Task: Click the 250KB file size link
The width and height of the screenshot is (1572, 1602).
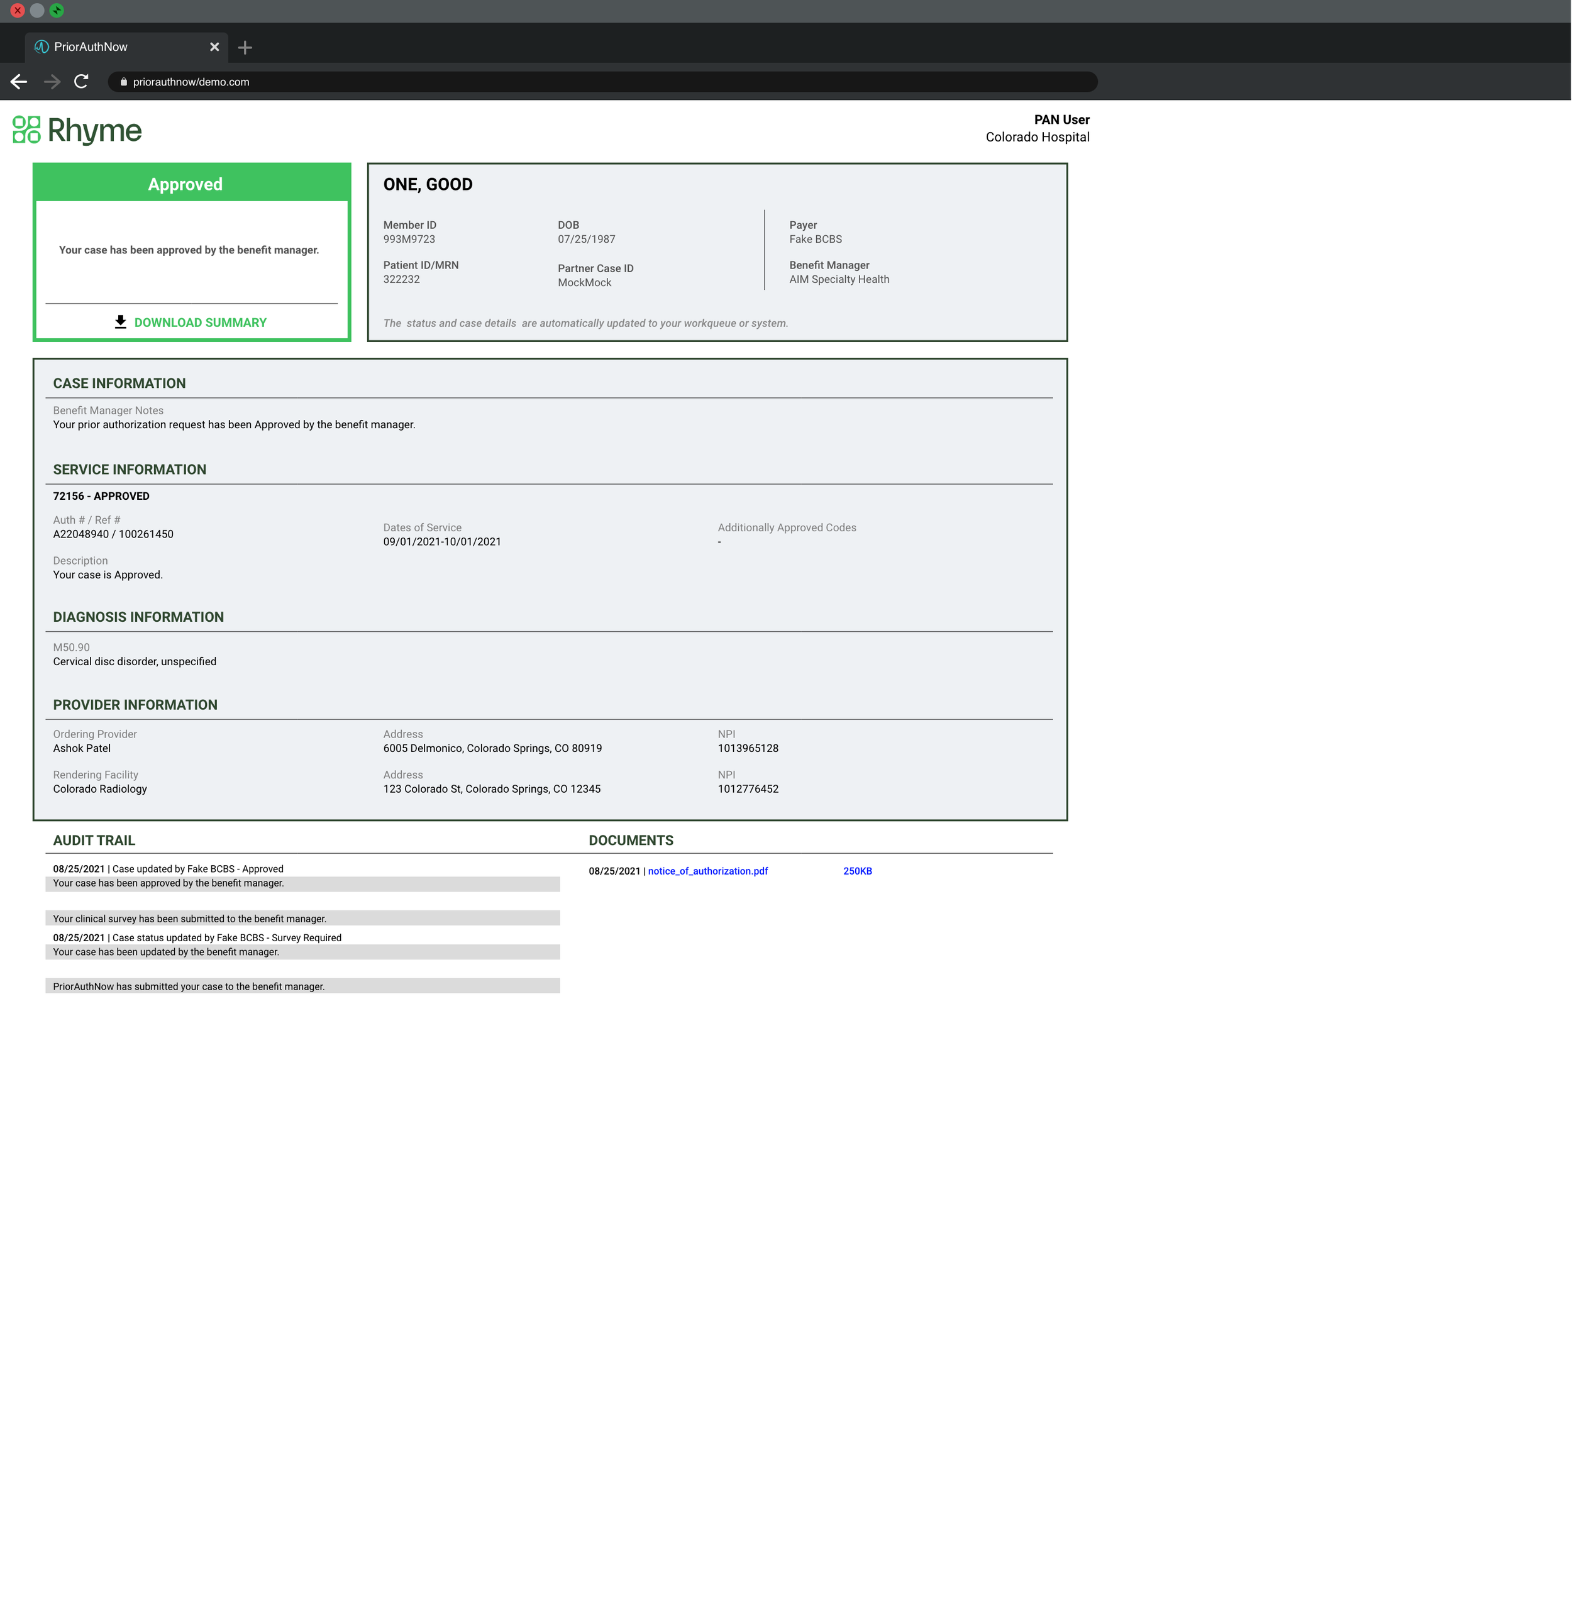Action: [x=857, y=871]
